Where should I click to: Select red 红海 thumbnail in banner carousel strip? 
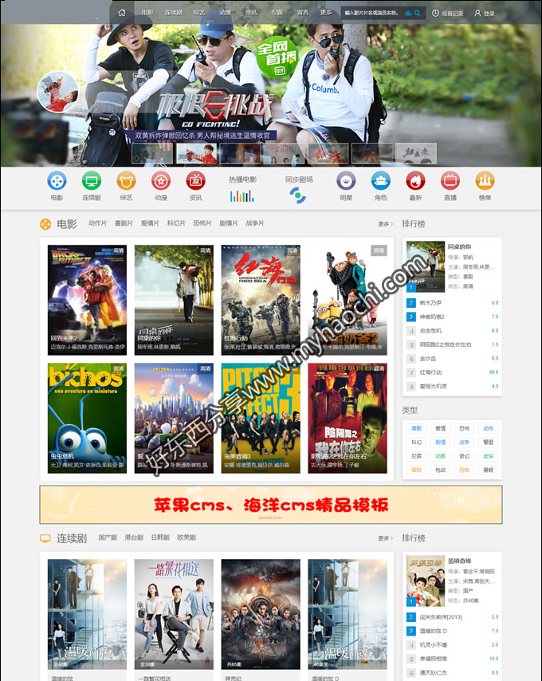(328, 153)
